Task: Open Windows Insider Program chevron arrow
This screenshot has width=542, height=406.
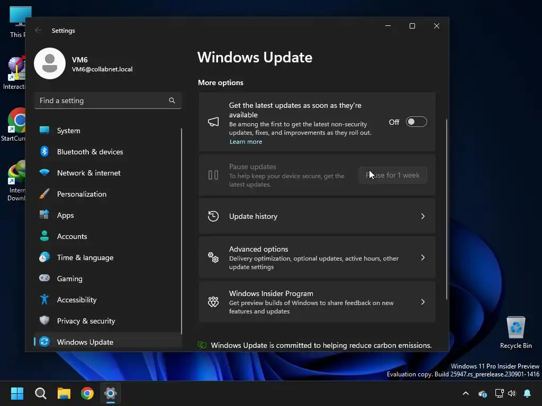Action: pos(423,302)
